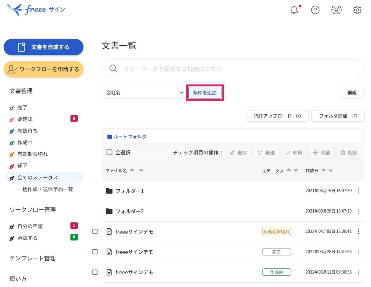
Task: Select 全てのステータス in sidebar
Action: [x=44, y=178]
